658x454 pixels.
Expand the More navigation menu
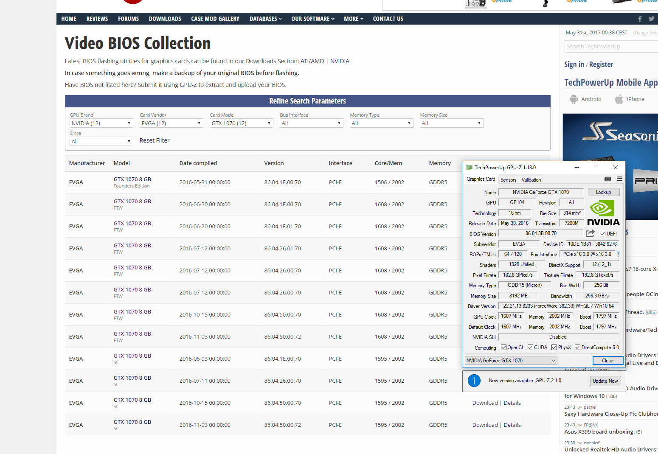354,19
